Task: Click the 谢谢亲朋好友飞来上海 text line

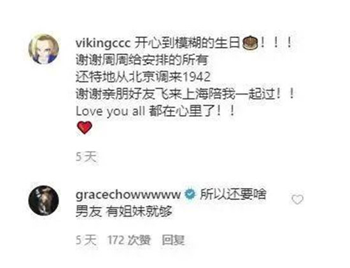Action: [185, 94]
